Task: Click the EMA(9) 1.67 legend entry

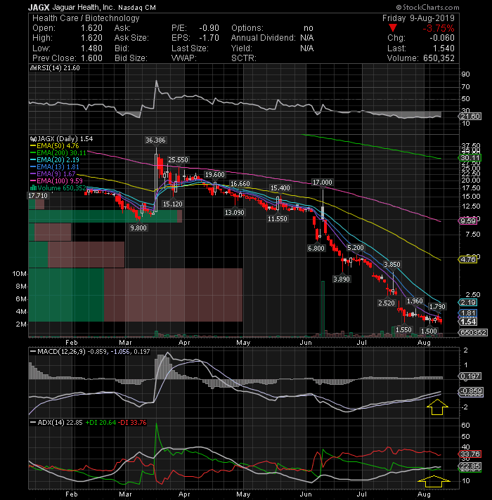Action: coord(53,174)
